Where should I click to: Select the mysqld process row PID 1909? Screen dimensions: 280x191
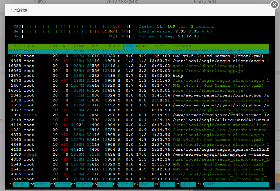pyautogui.click(x=139, y=154)
